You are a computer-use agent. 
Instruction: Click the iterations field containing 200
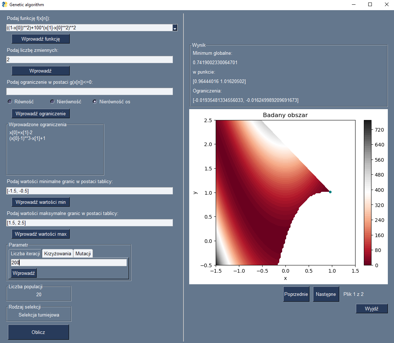click(69, 263)
